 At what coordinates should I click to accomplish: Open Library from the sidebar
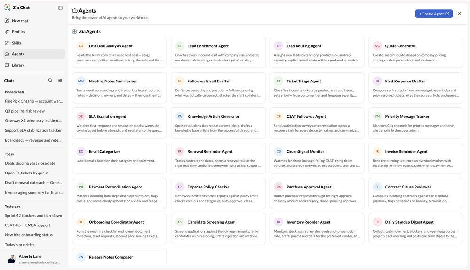(34, 65)
